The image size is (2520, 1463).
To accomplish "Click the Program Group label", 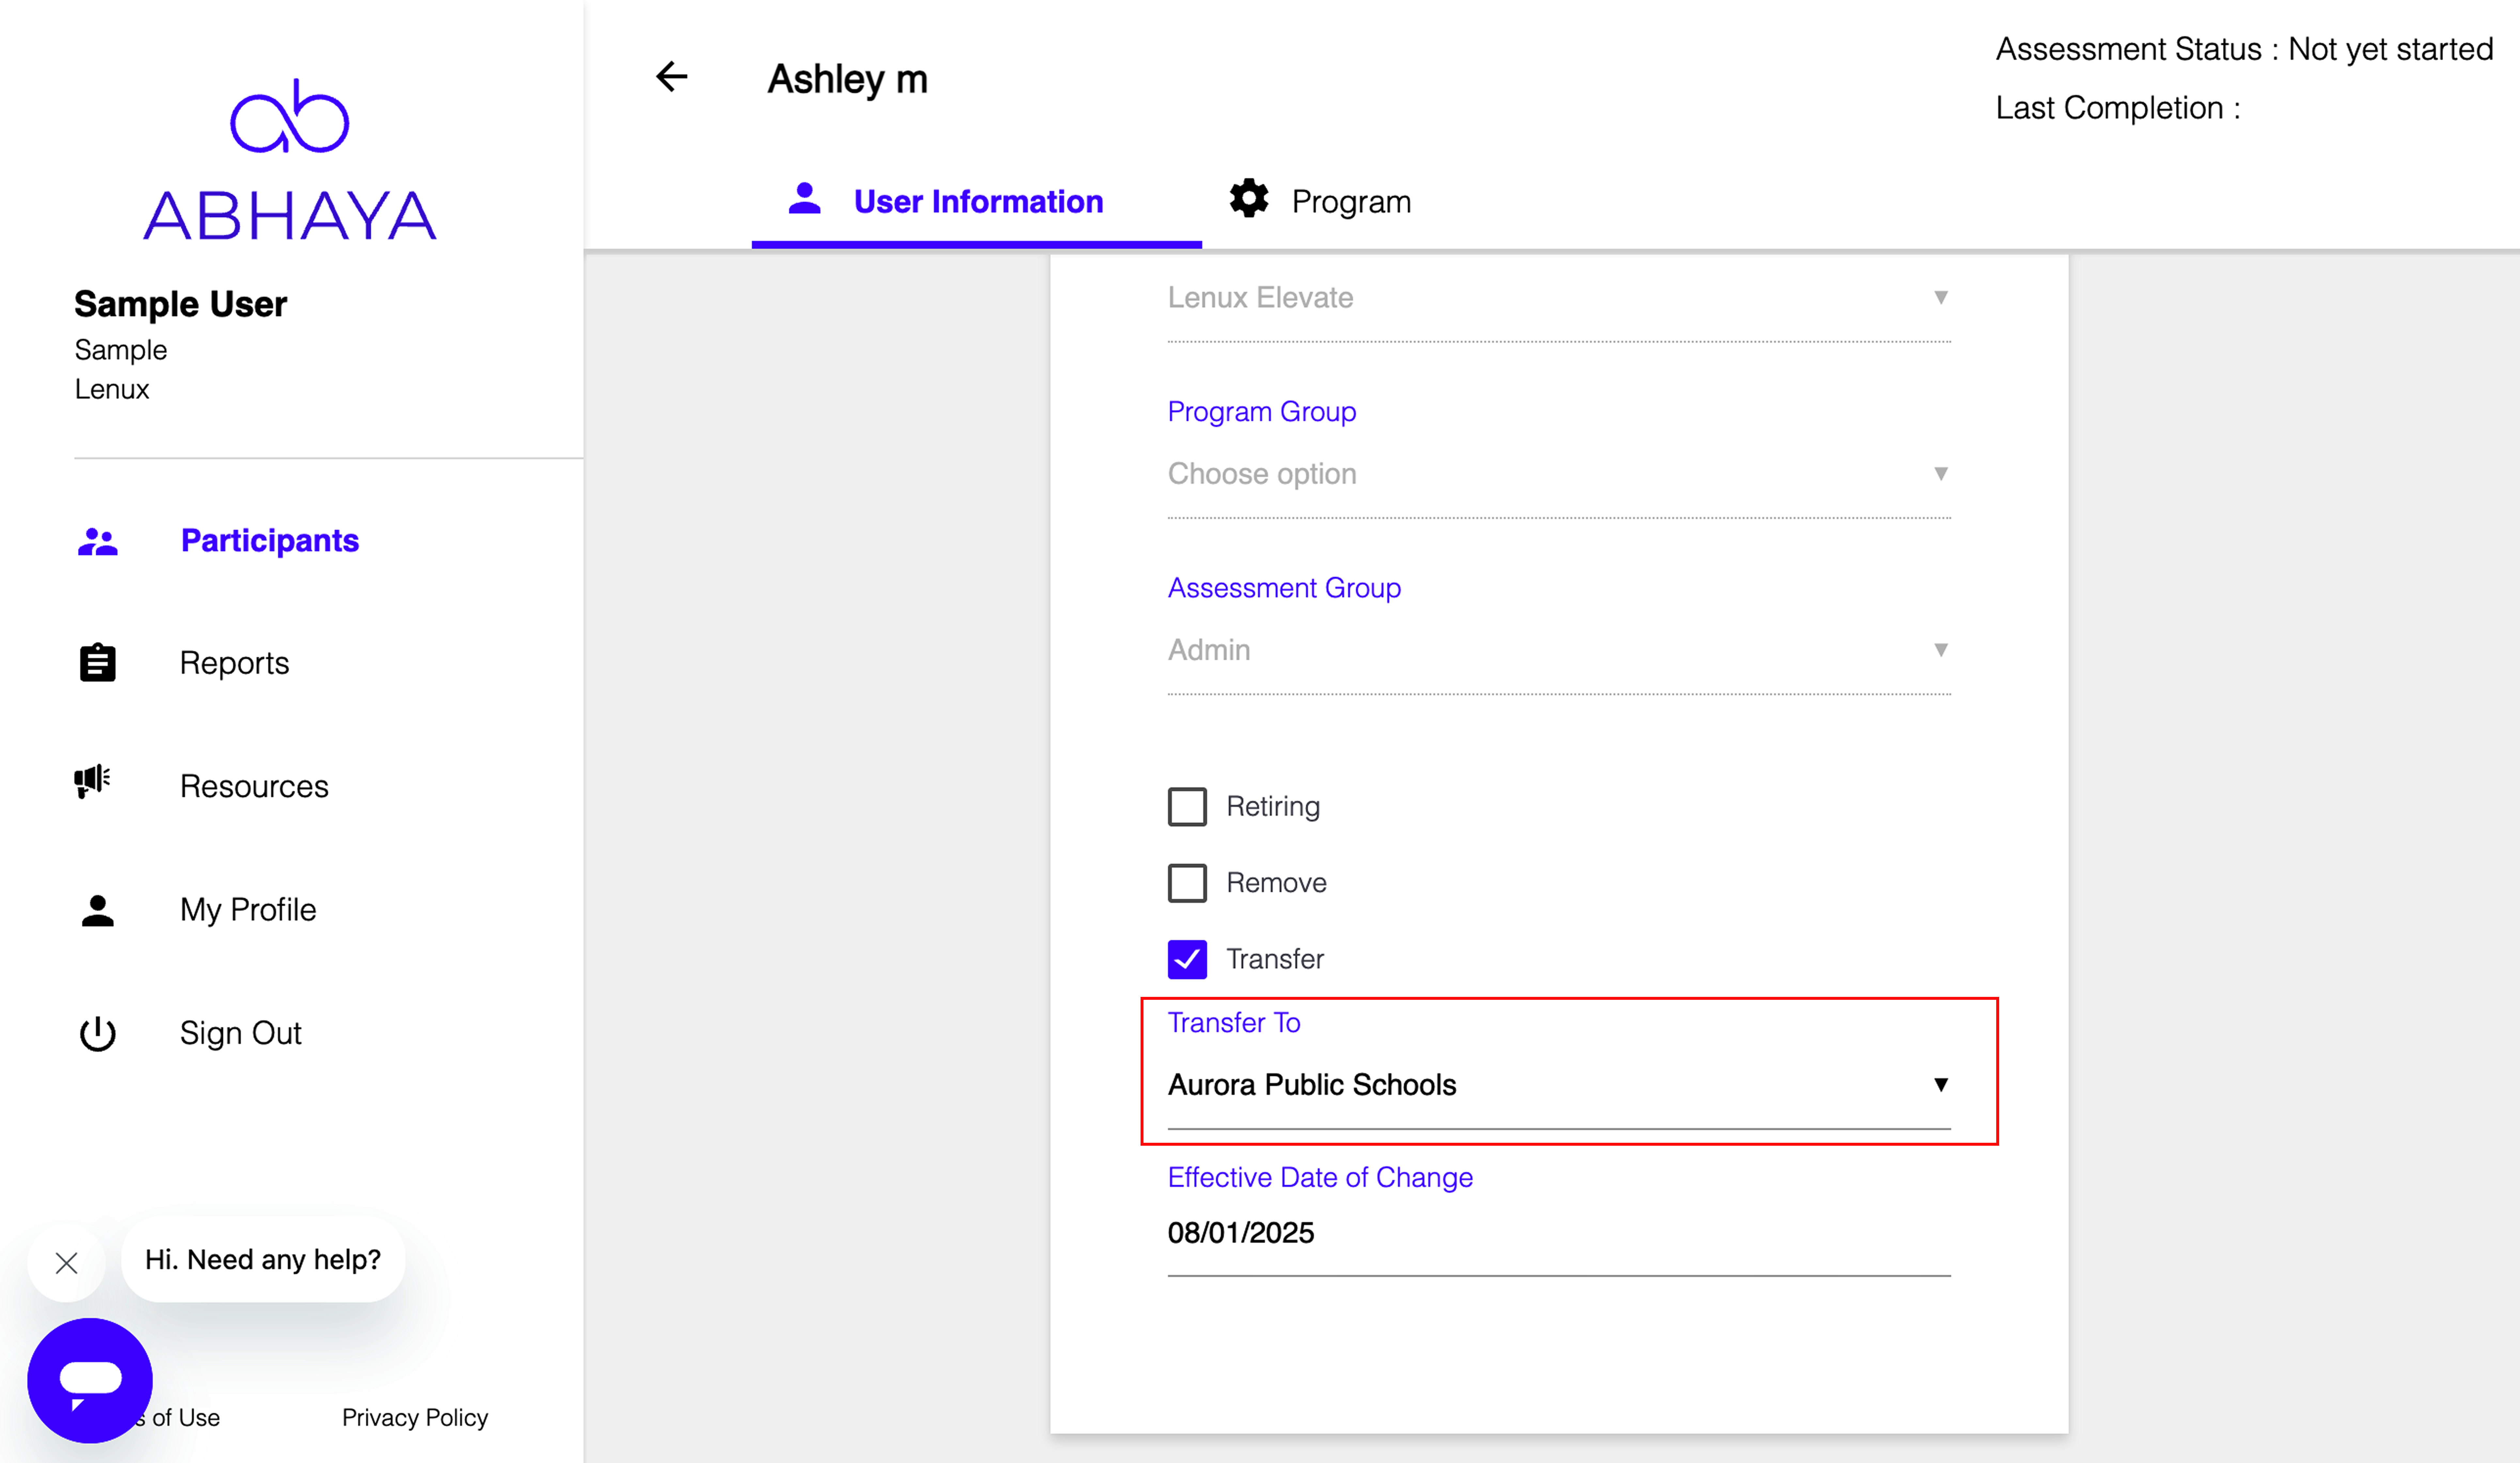I will pos(1262,412).
